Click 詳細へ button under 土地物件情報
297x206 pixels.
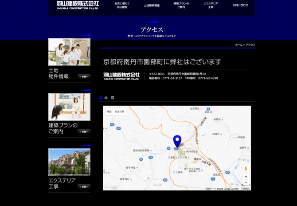(84, 77)
